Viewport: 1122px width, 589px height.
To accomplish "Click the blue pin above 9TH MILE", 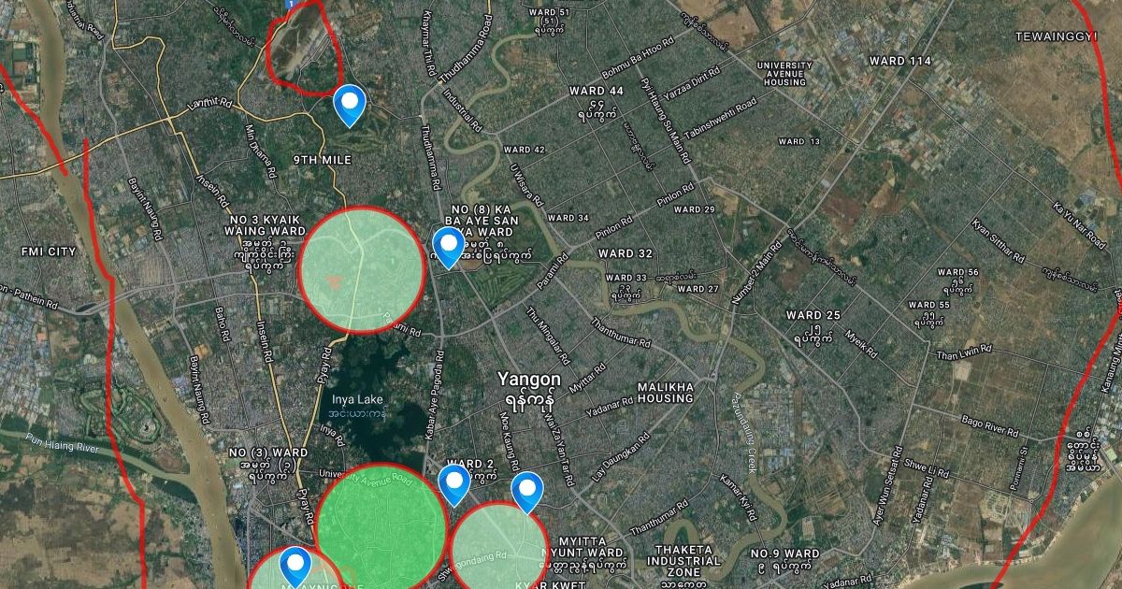I will tap(350, 105).
